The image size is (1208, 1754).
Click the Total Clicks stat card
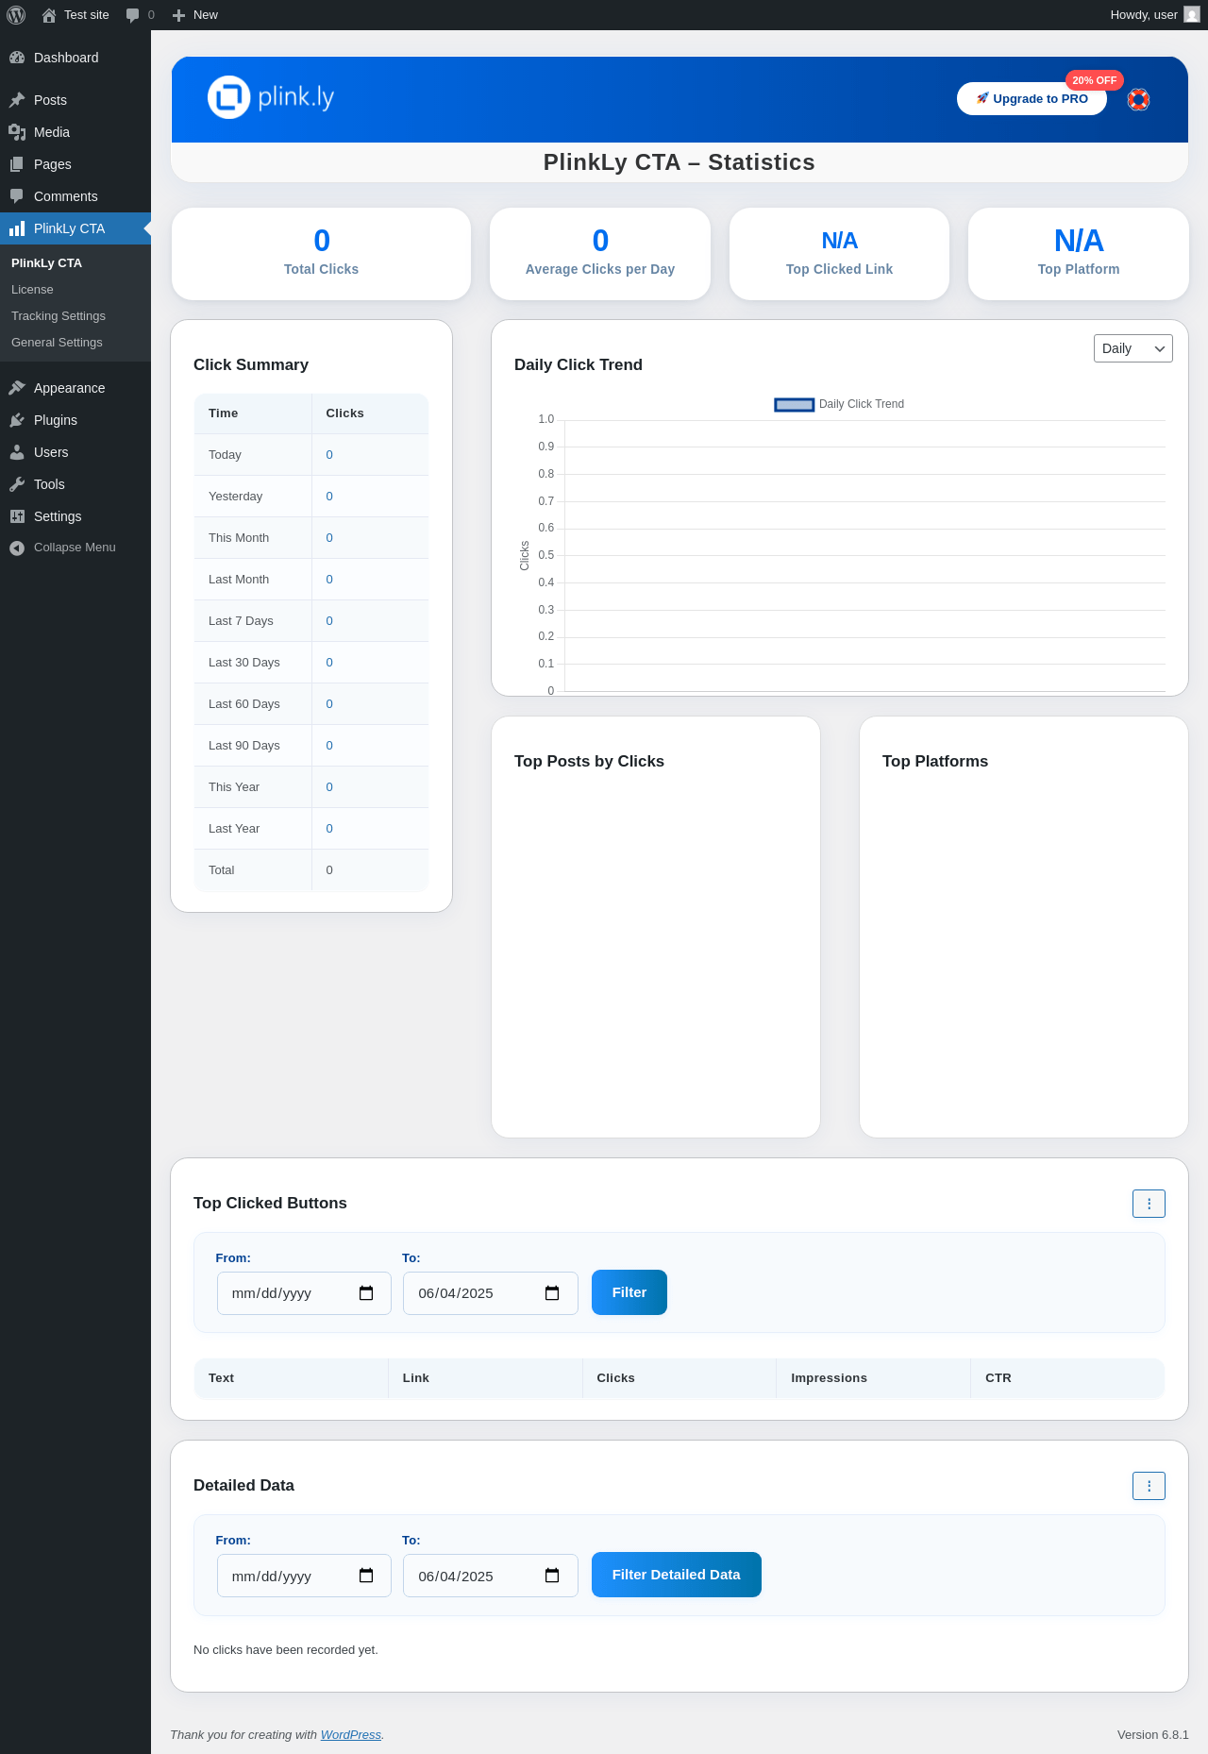point(321,254)
